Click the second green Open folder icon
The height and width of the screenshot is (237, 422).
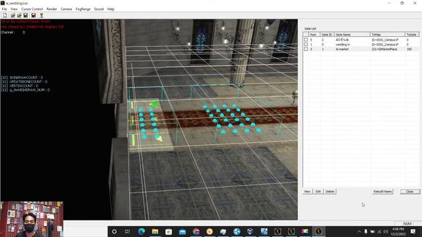click(19, 16)
